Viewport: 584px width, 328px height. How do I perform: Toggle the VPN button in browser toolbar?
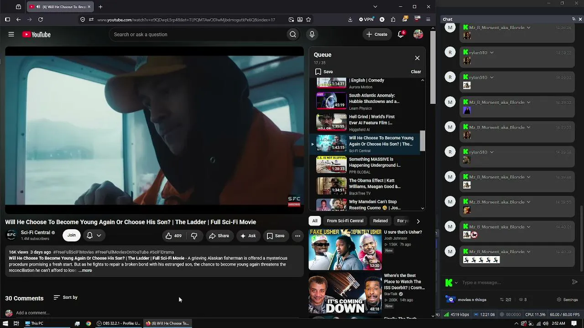click(366, 20)
